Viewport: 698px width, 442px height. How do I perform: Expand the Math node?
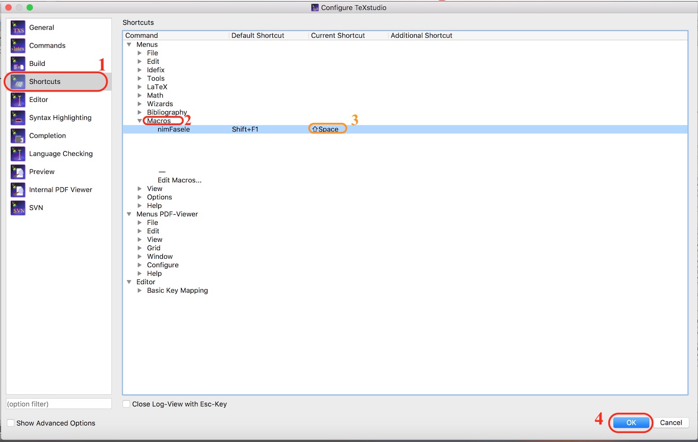[140, 95]
